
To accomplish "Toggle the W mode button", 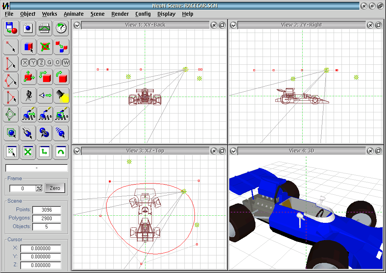I will tap(66, 63).
